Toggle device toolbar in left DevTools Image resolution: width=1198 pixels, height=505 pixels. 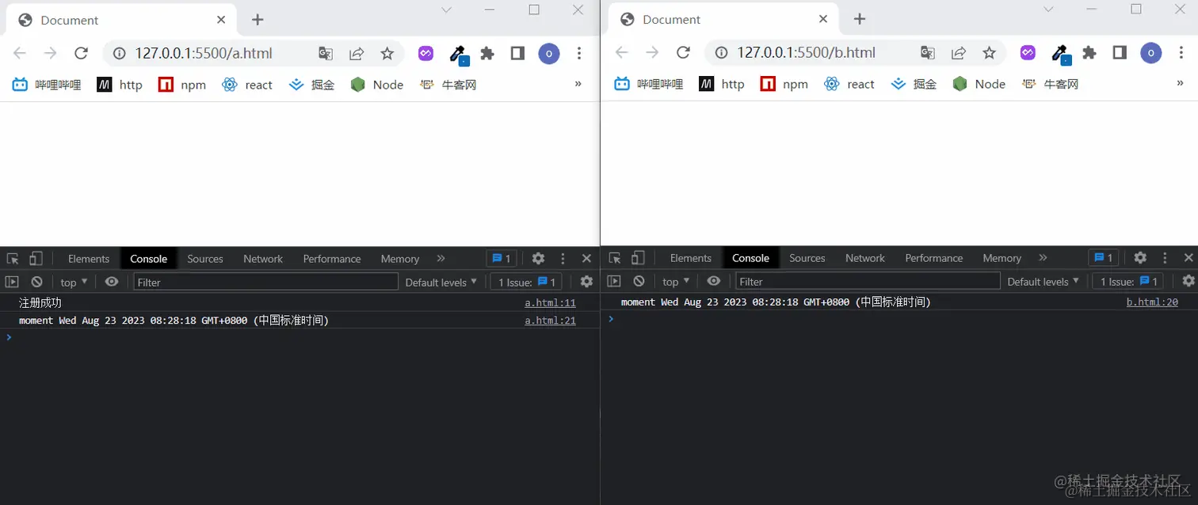point(36,259)
